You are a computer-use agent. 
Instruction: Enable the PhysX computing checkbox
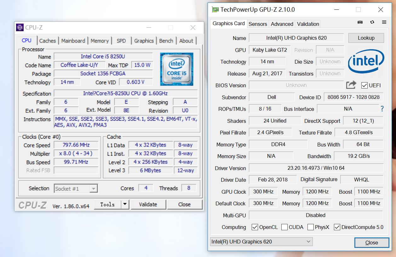coord(311,227)
